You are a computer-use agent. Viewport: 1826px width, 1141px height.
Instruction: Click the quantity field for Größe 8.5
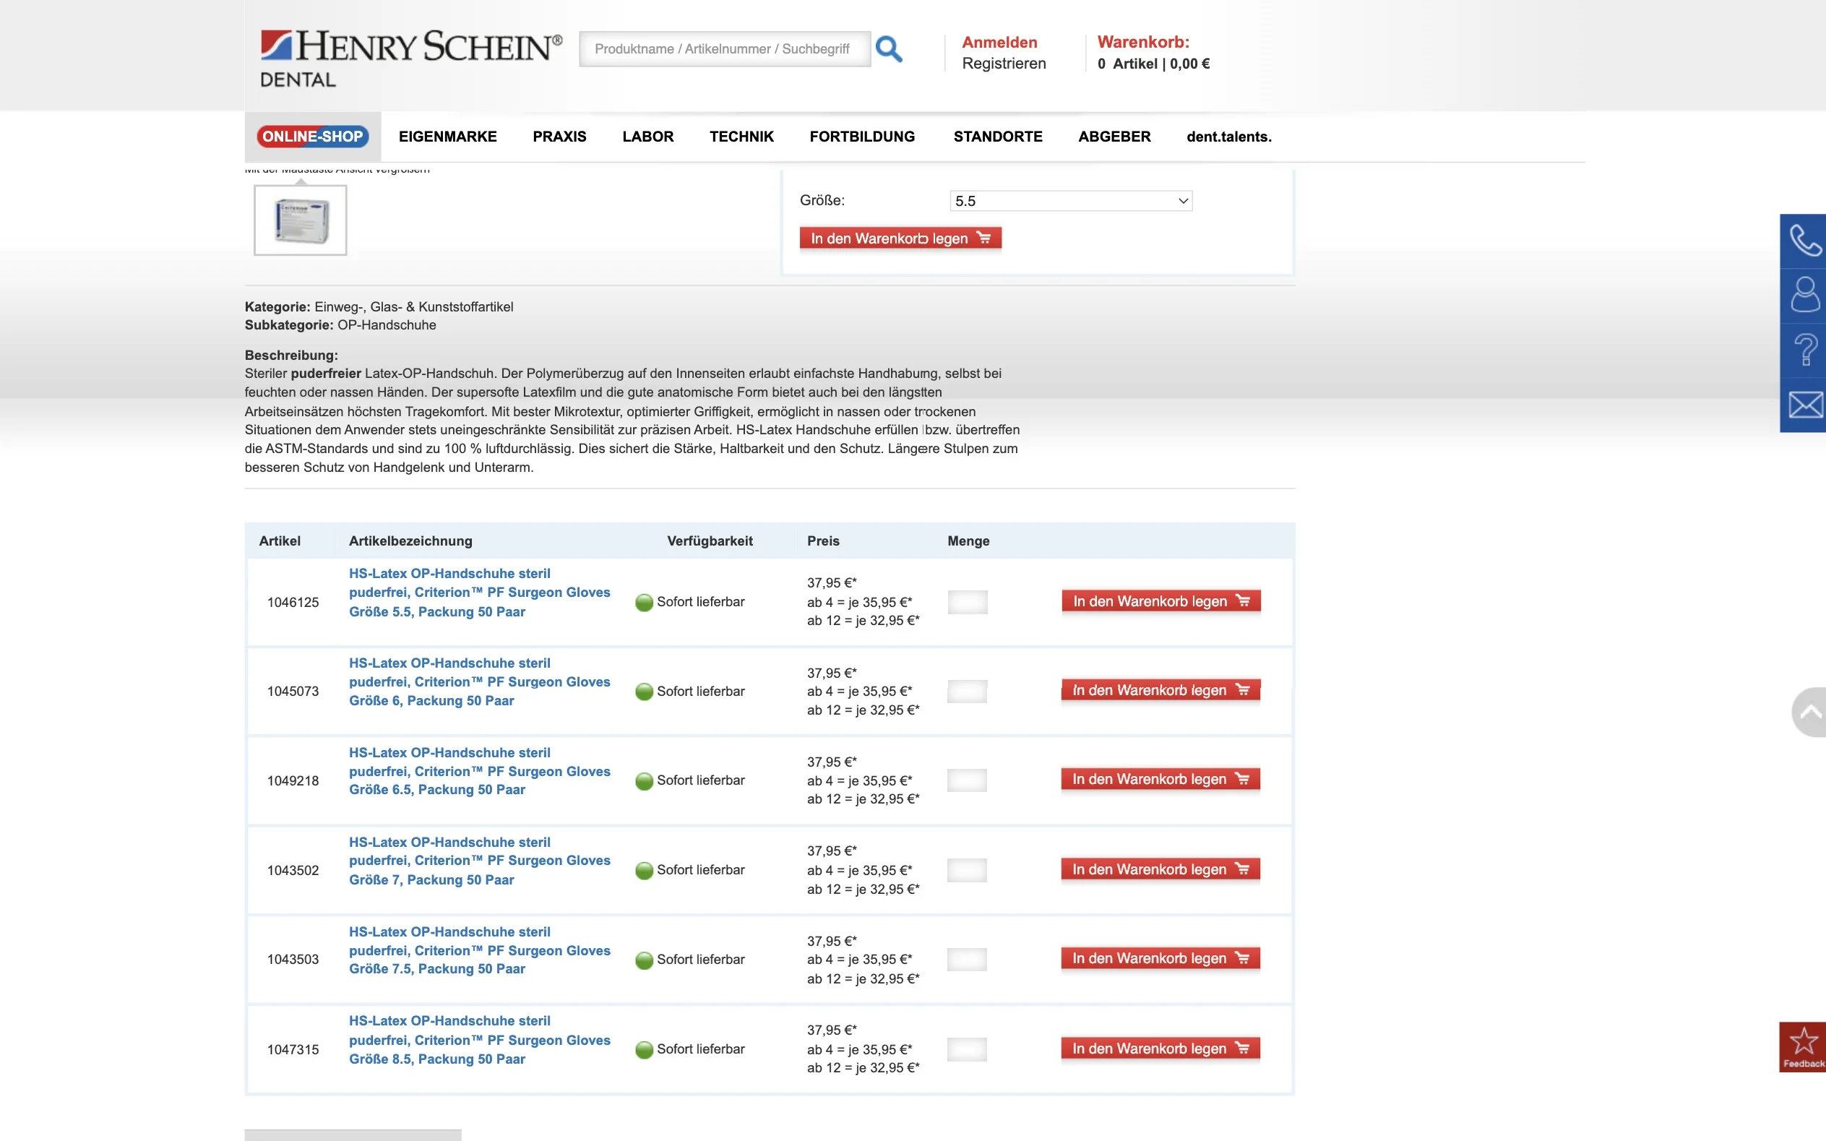[968, 1049]
